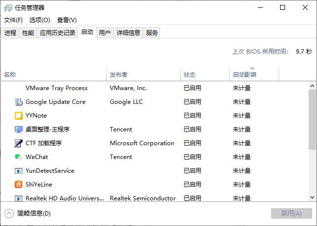Select the VMware Tray Process row
The image size is (317, 226).
click(x=155, y=88)
